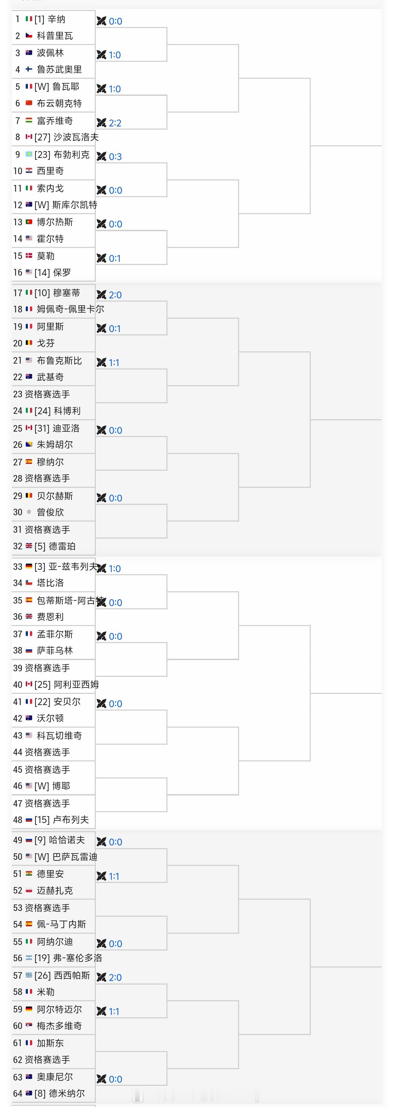Open player 辛纳 seeded [1]
This screenshot has height=1107, width=393.
50,19
